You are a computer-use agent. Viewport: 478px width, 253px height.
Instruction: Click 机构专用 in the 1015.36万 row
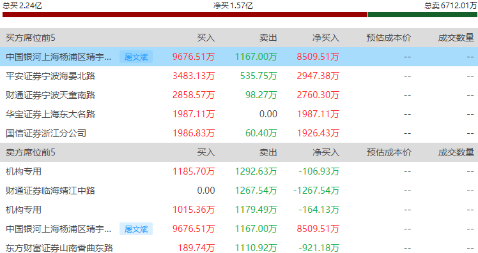click(24, 210)
